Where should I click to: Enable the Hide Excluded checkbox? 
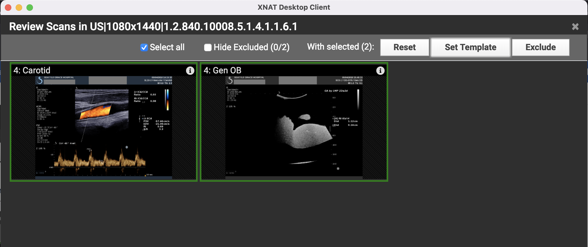point(208,47)
